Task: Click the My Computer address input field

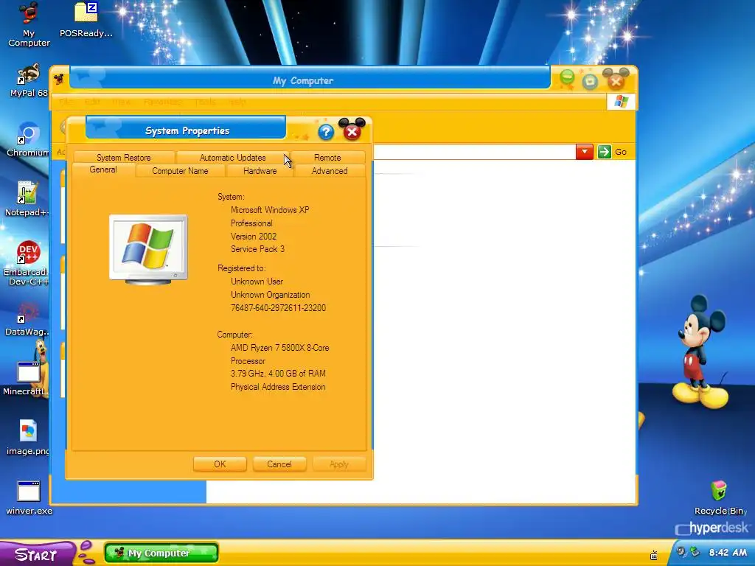Action: (474, 152)
